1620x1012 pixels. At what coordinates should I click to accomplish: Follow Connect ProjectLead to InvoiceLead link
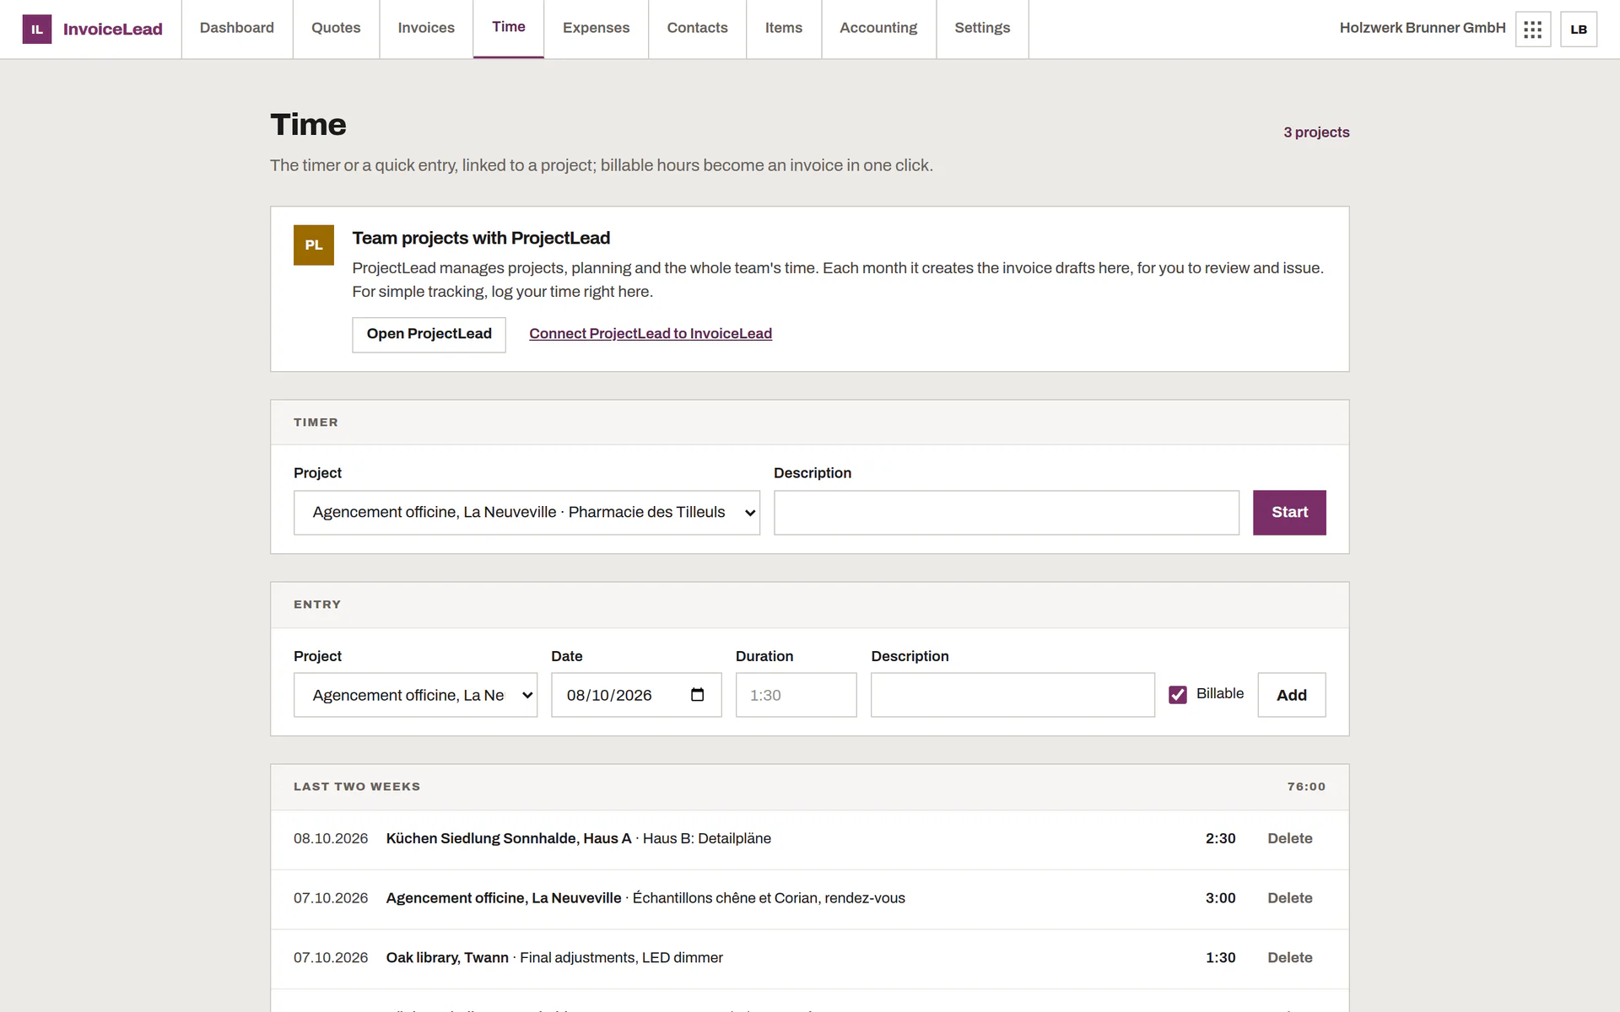click(651, 334)
